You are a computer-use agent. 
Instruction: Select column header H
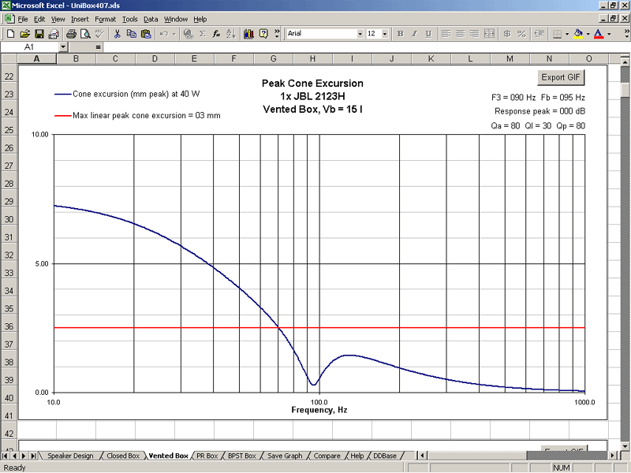[312, 58]
